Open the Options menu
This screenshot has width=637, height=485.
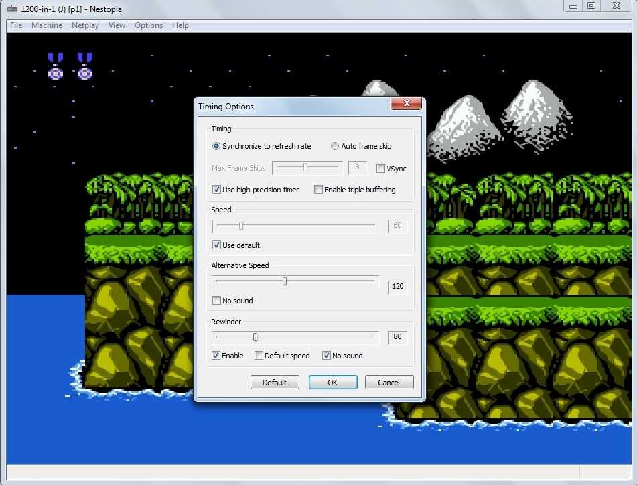point(149,25)
